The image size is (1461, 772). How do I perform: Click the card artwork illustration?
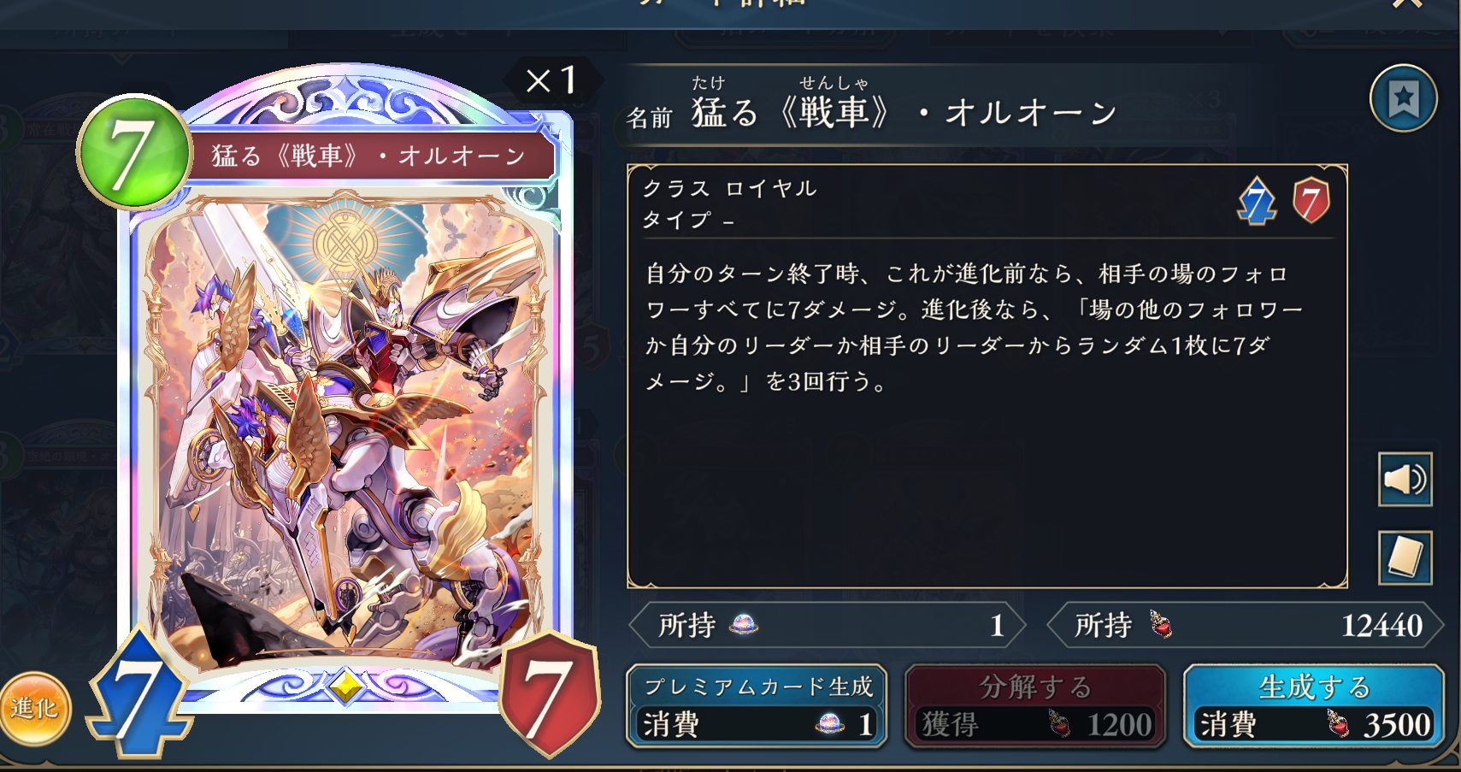pos(345,427)
